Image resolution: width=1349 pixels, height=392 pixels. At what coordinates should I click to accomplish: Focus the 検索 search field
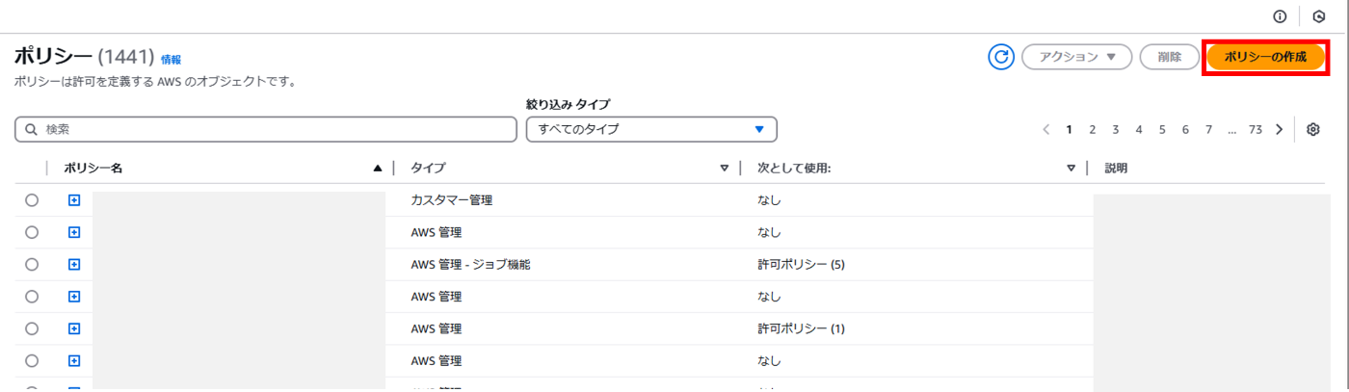coord(266,129)
